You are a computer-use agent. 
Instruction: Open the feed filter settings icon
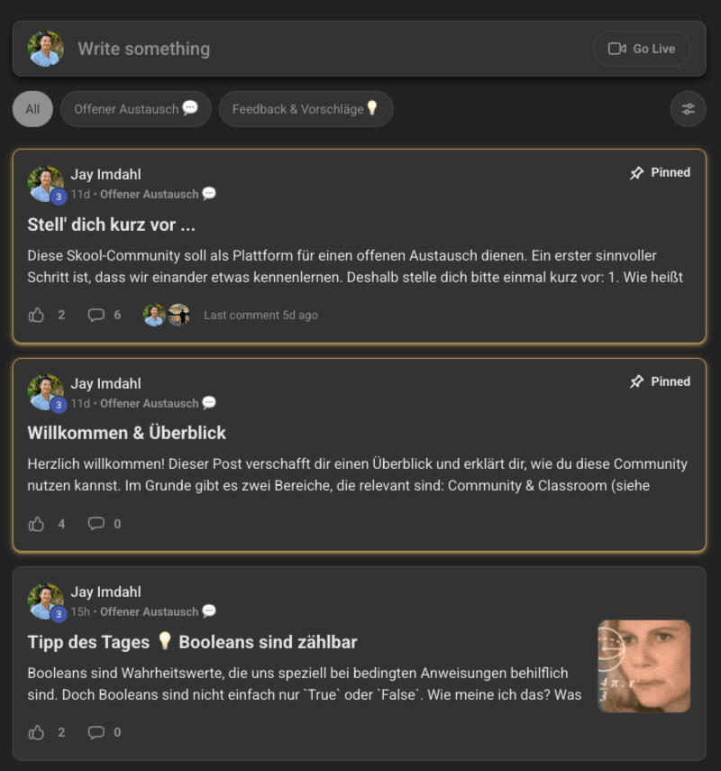point(688,109)
